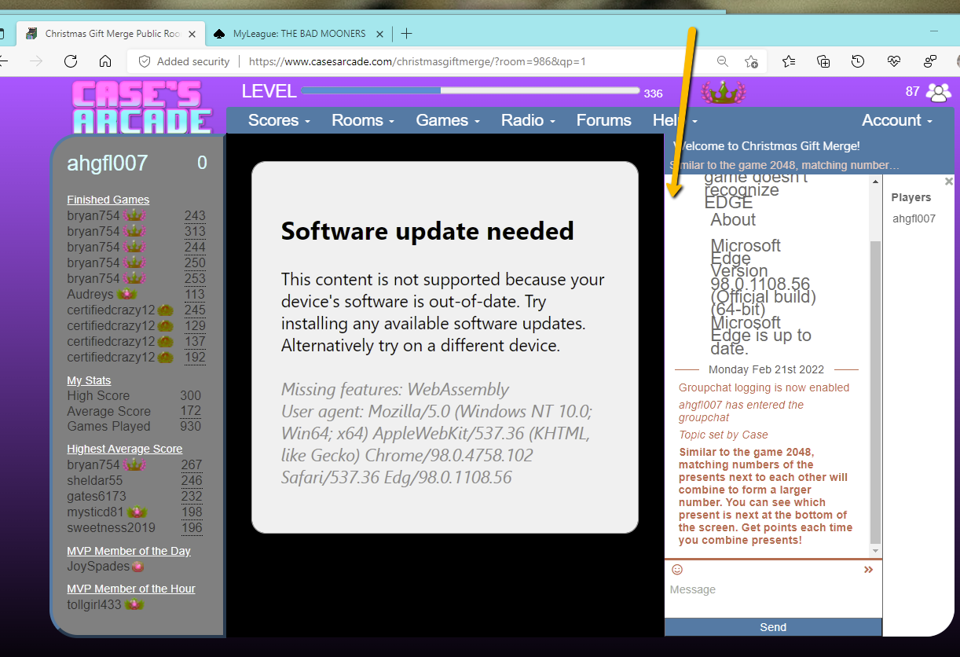
Task: Open the Scores dropdown menu
Action: [279, 120]
